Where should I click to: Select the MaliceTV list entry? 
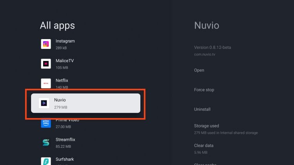point(85,64)
